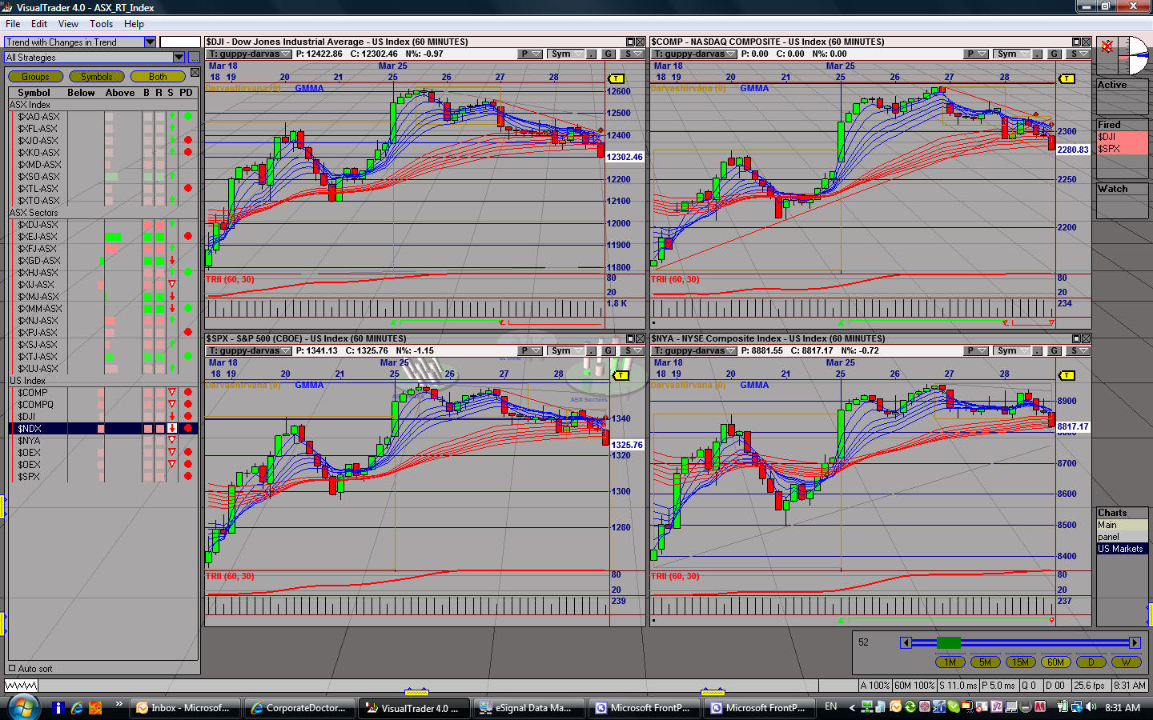Image resolution: width=1153 pixels, height=720 pixels.
Task: Maximize the $NYA chart pane
Action: [1076, 339]
